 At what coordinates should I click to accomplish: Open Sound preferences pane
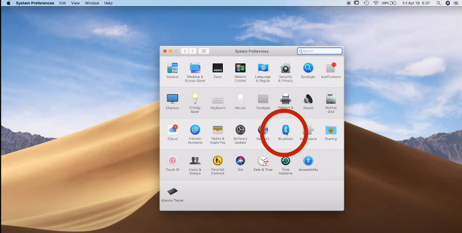click(x=308, y=101)
